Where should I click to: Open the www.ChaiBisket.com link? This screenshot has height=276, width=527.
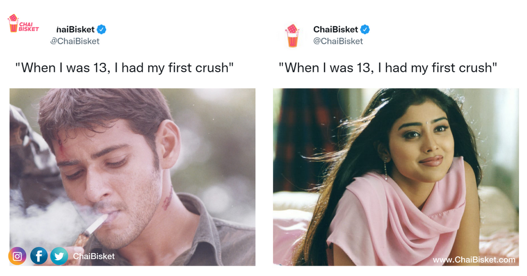tap(474, 260)
